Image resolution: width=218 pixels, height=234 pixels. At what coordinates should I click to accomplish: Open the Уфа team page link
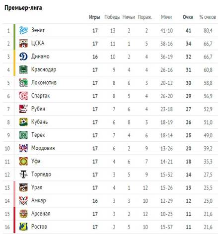pyautogui.click(x=36, y=161)
